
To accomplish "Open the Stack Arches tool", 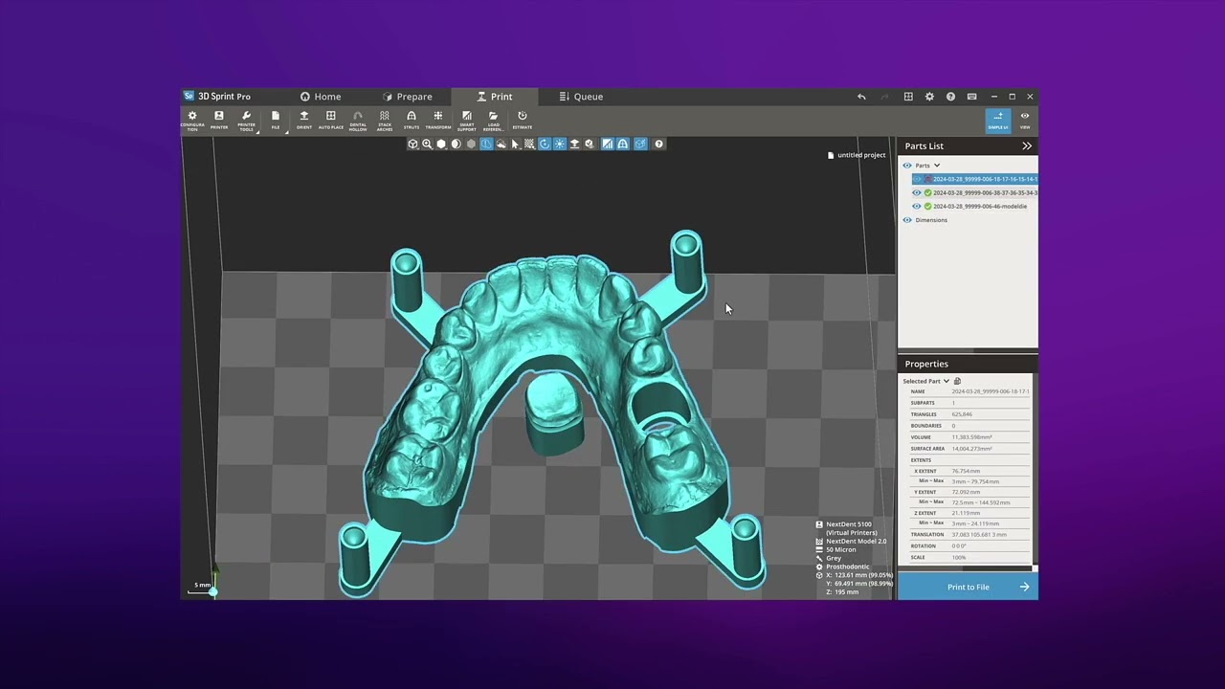I will 385,120.
